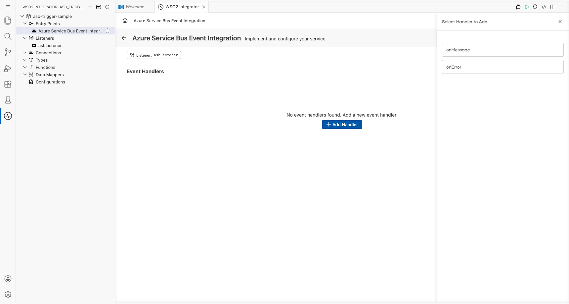Close the Select Handler to Add panel

tap(560, 22)
